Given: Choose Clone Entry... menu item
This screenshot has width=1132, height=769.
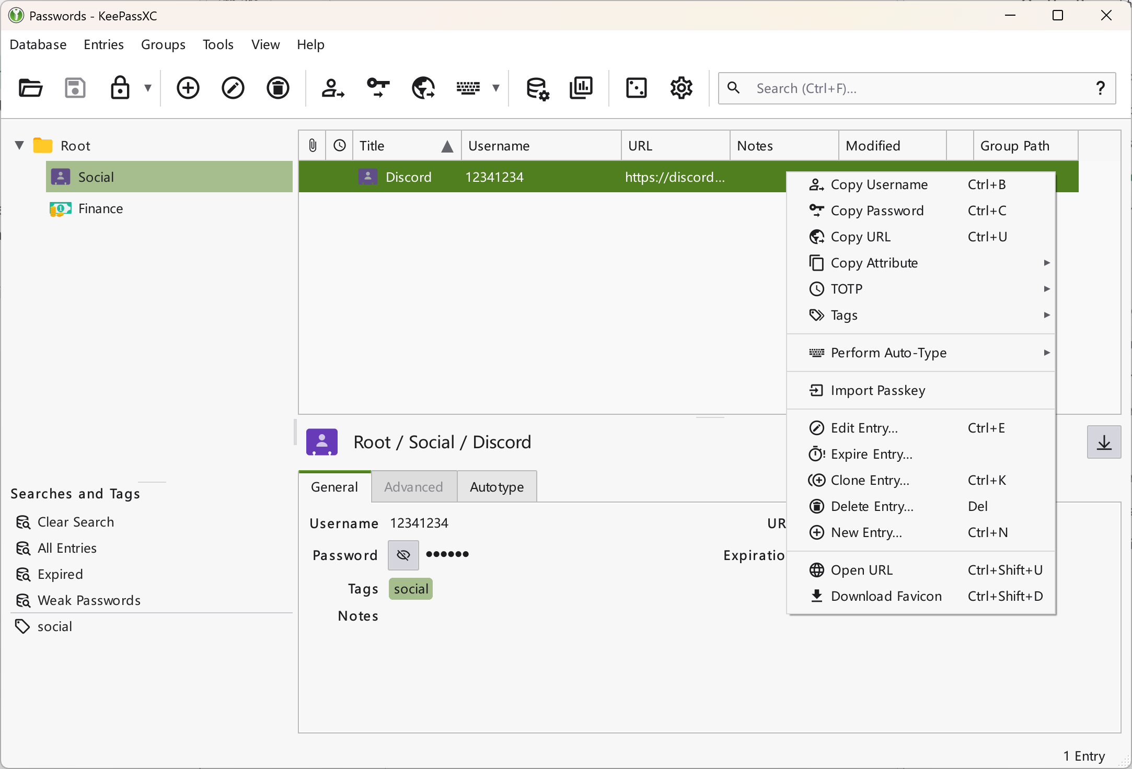Looking at the screenshot, I should point(921,480).
